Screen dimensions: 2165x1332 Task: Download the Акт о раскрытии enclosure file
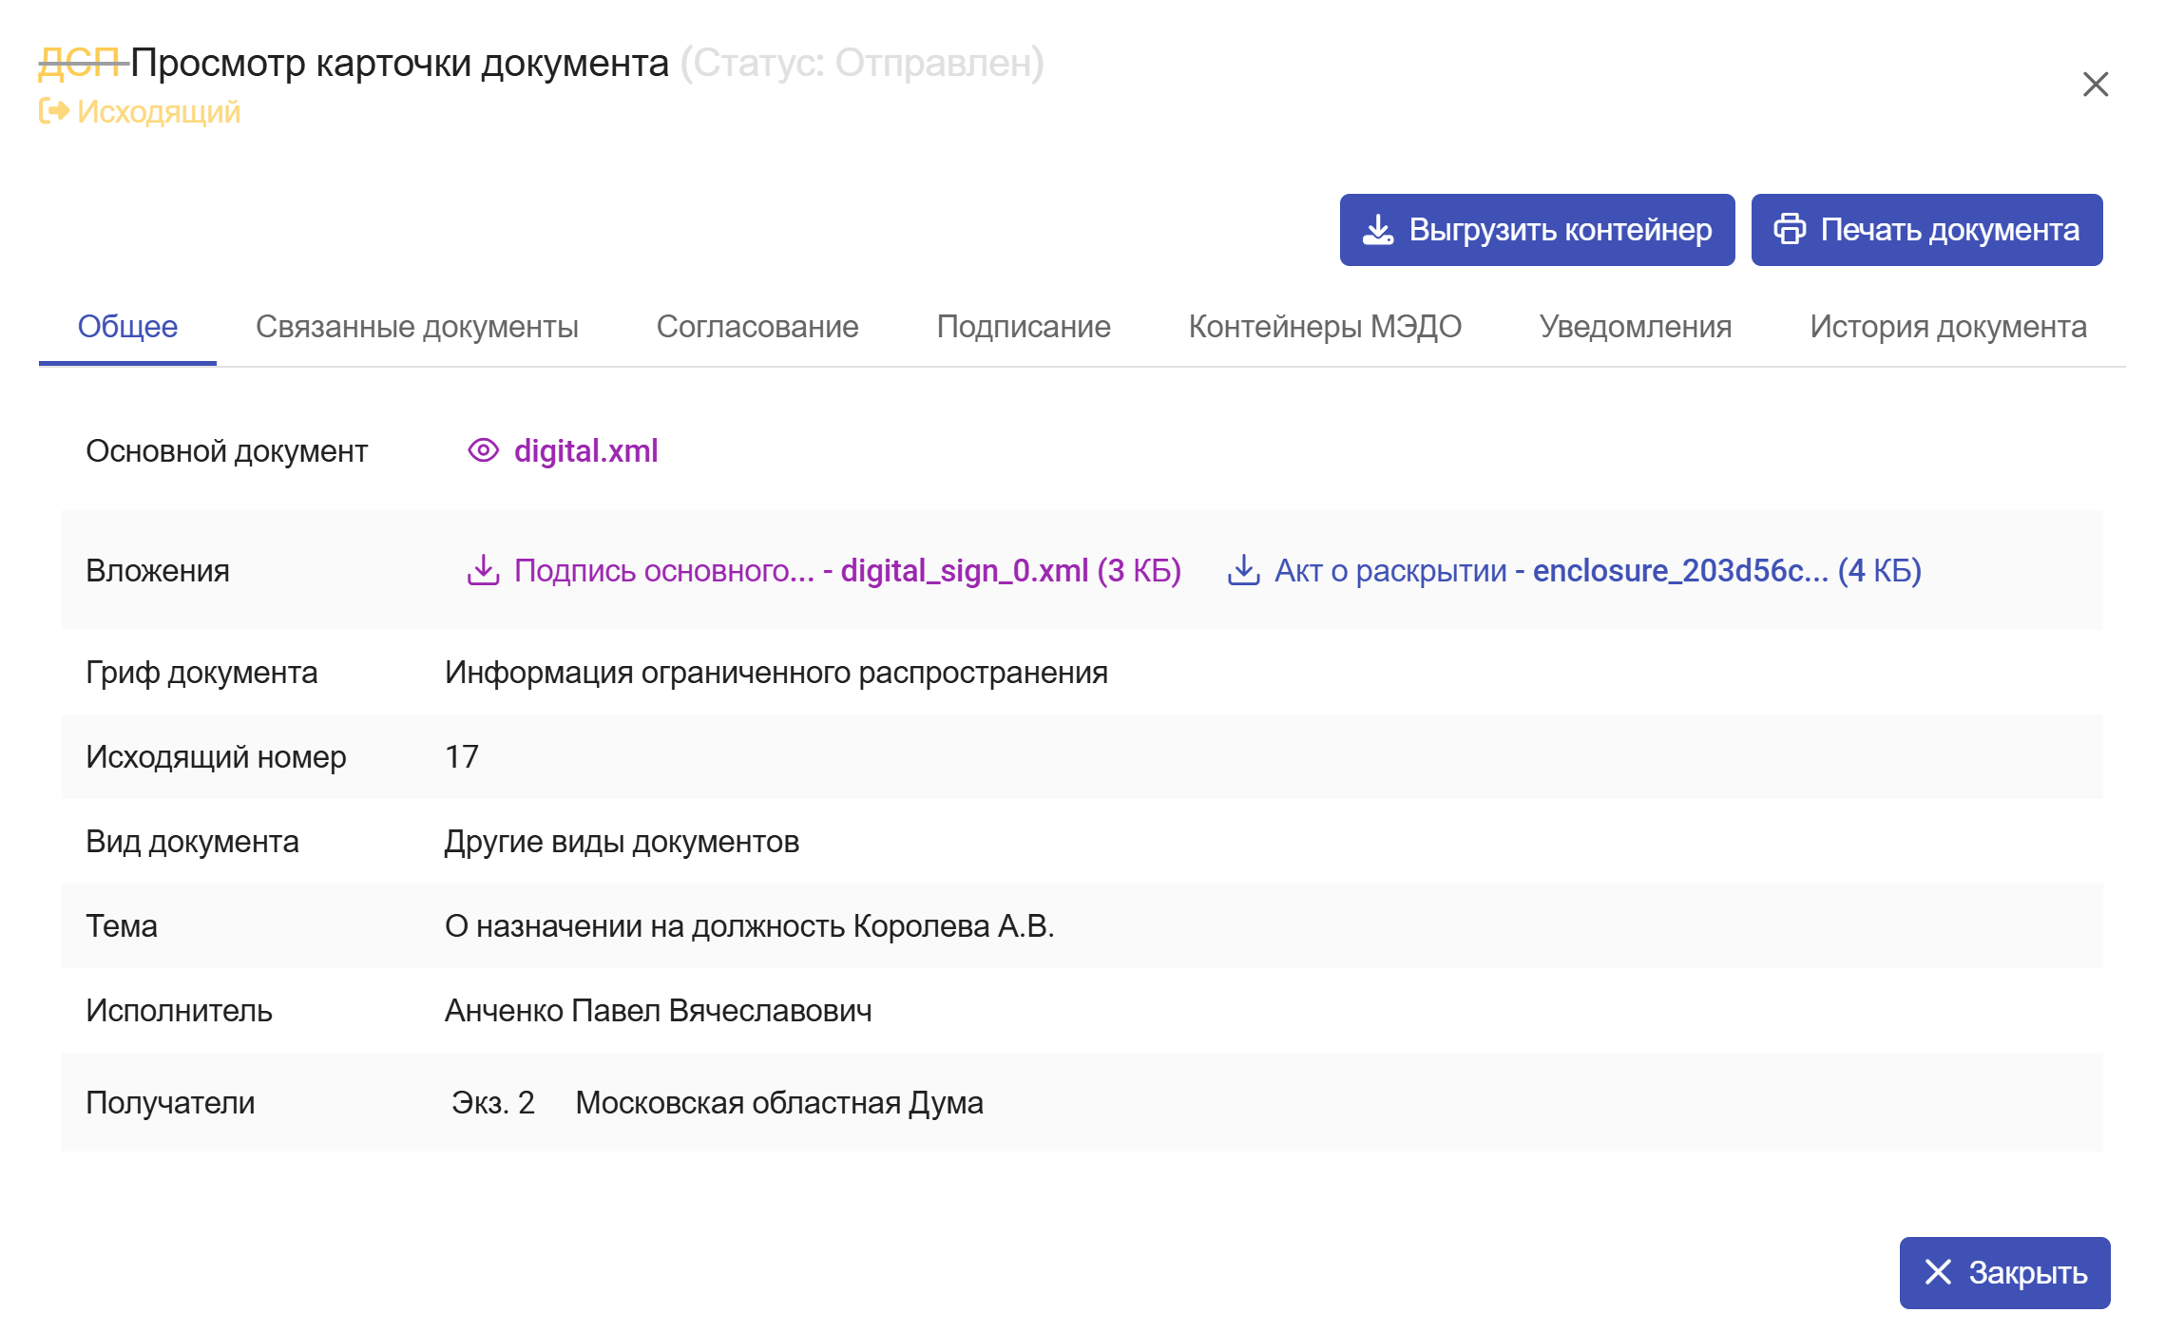pyautogui.click(x=1598, y=570)
